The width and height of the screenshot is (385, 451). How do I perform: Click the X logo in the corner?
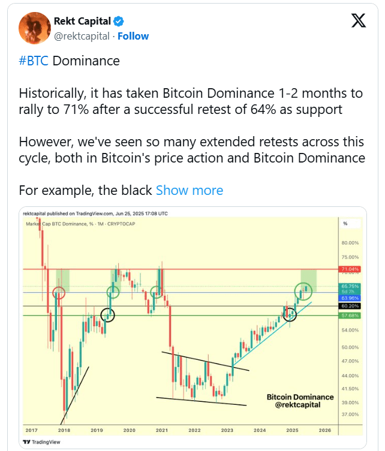pos(358,21)
